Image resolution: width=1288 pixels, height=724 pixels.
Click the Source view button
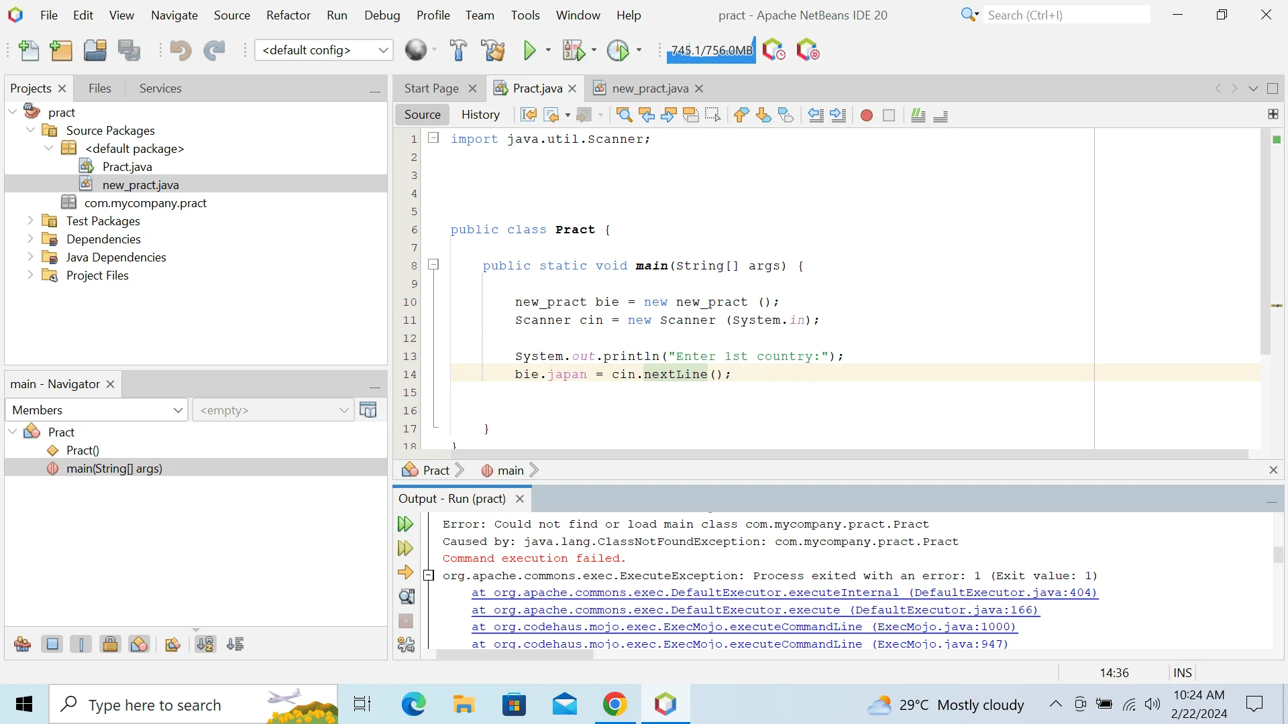423,115
